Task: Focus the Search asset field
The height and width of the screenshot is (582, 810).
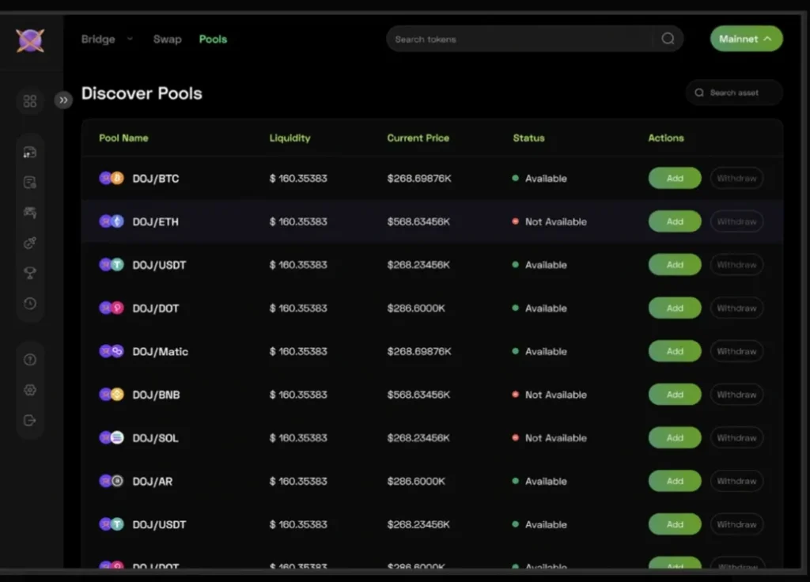Action: click(x=734, y=93)
